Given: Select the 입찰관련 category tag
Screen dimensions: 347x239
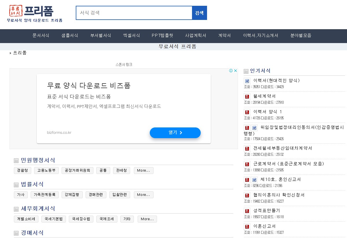Looking at the screenshot, I should point(120,195).
